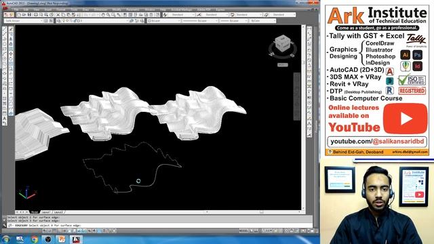Select the Erase tool in Modify toolbar
Screen dimensions: 434x244
coord(11,29)
